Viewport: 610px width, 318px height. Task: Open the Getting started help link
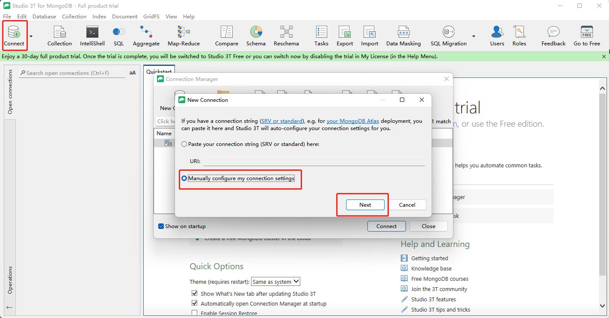pyautogui.click(x=429, y=258)
